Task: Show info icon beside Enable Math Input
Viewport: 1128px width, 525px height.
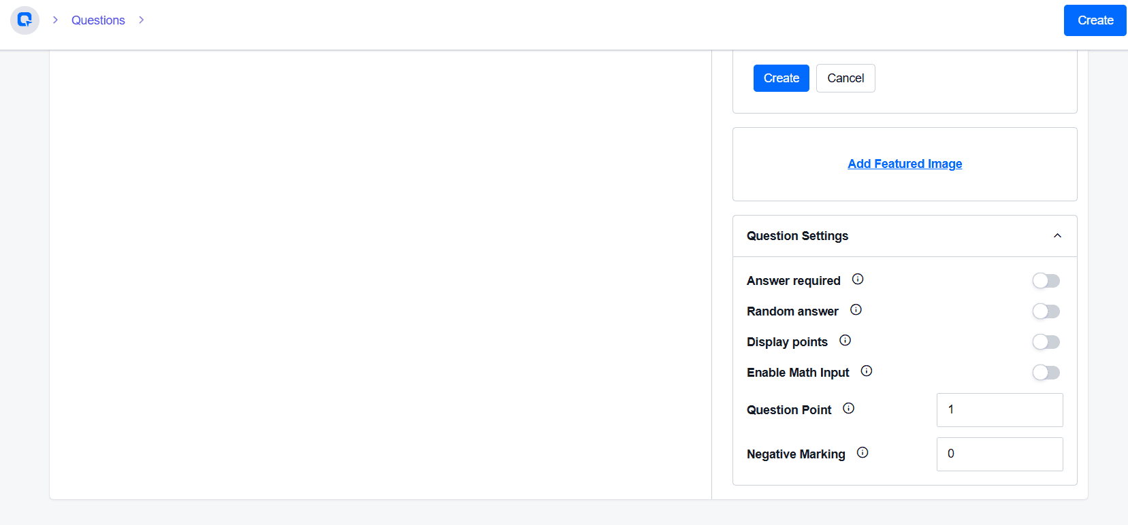Action: 866,371
